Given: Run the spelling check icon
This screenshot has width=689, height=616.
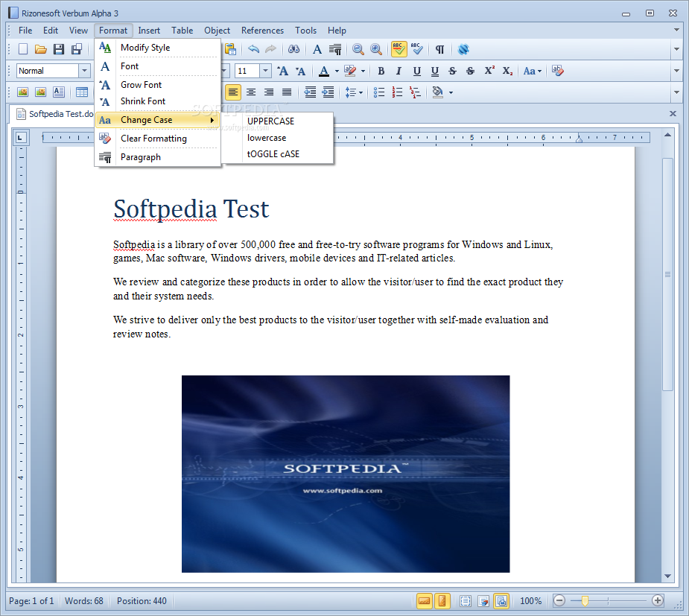Looking at the screenshot, I should [416, 48].
